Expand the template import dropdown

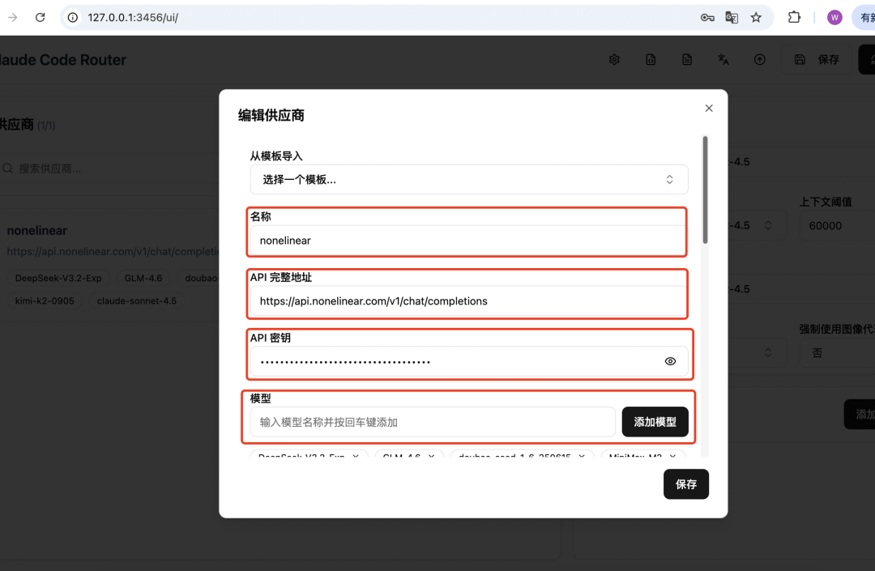[468, 180]
